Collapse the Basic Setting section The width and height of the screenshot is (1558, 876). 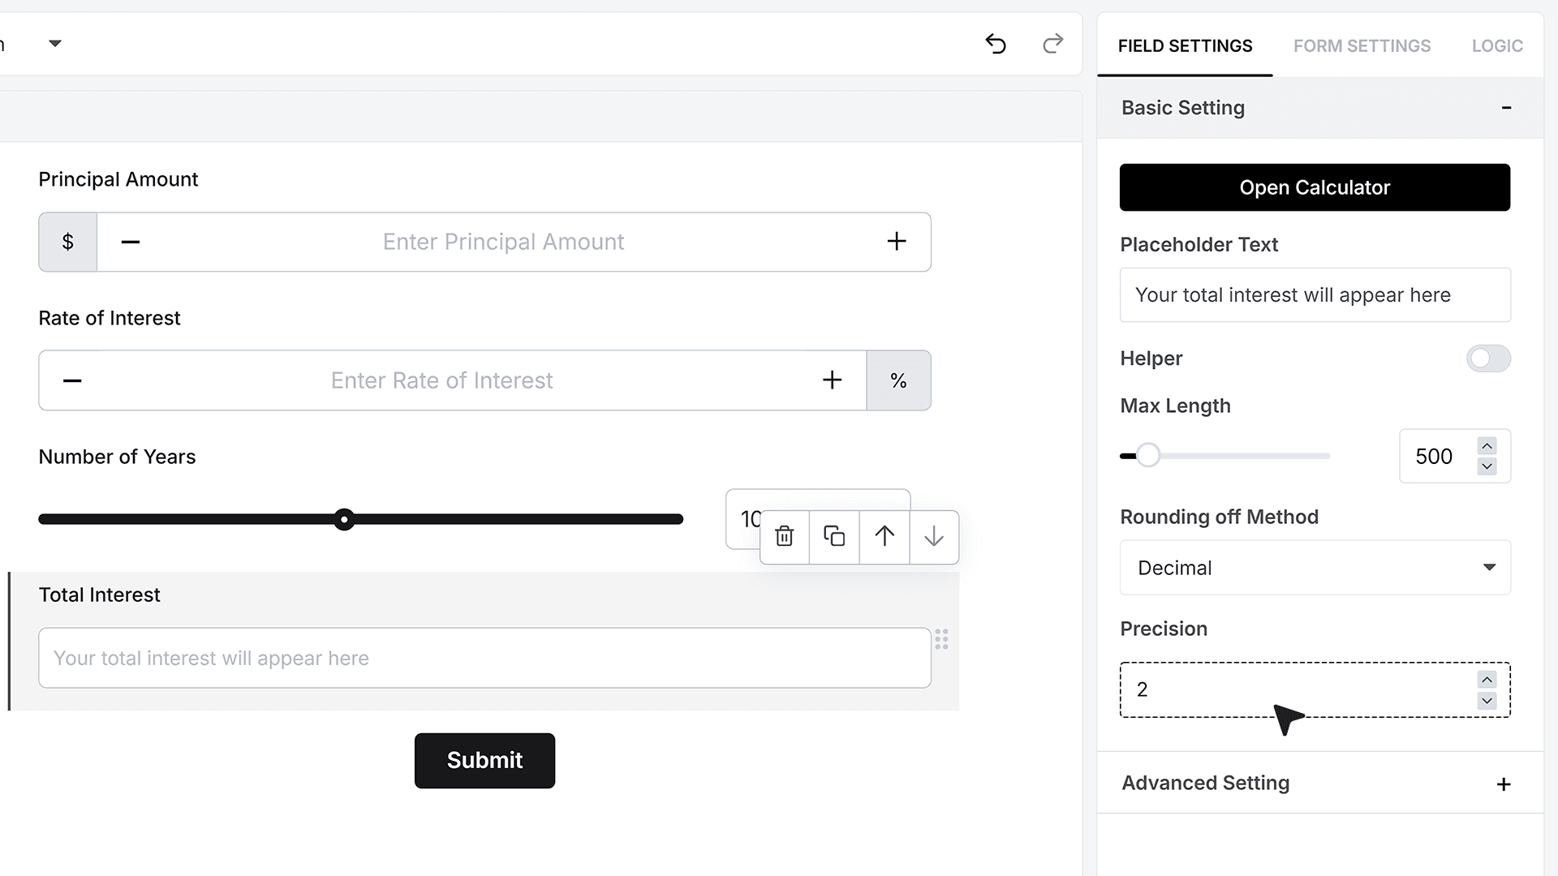tap(1506, 108)
